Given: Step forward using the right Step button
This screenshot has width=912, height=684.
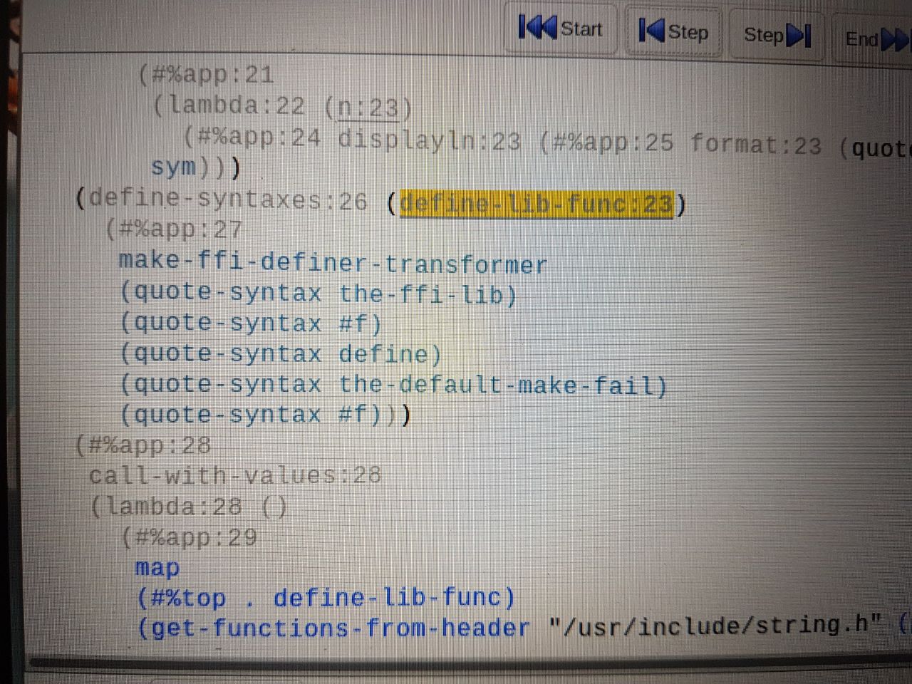Looking at the screenshot, I should pyautogui.click(x=777, y=34).
